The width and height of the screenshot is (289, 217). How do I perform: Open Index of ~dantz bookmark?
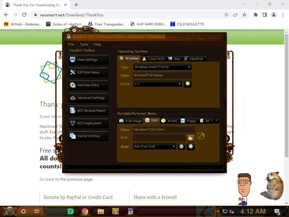point(65,24)
